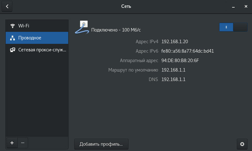Add a new connection with plus button
The height and width of the screenshot is (151, 252).
pos(12,143)
